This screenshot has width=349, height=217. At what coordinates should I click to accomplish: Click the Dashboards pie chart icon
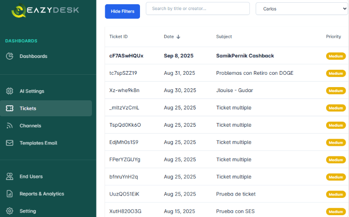click(x=10, y=56)
